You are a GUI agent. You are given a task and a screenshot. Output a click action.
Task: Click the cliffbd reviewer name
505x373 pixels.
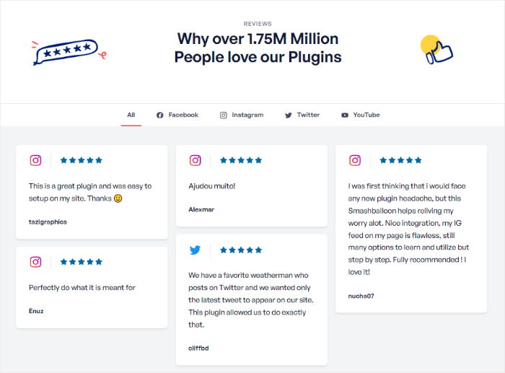[199, 348]
